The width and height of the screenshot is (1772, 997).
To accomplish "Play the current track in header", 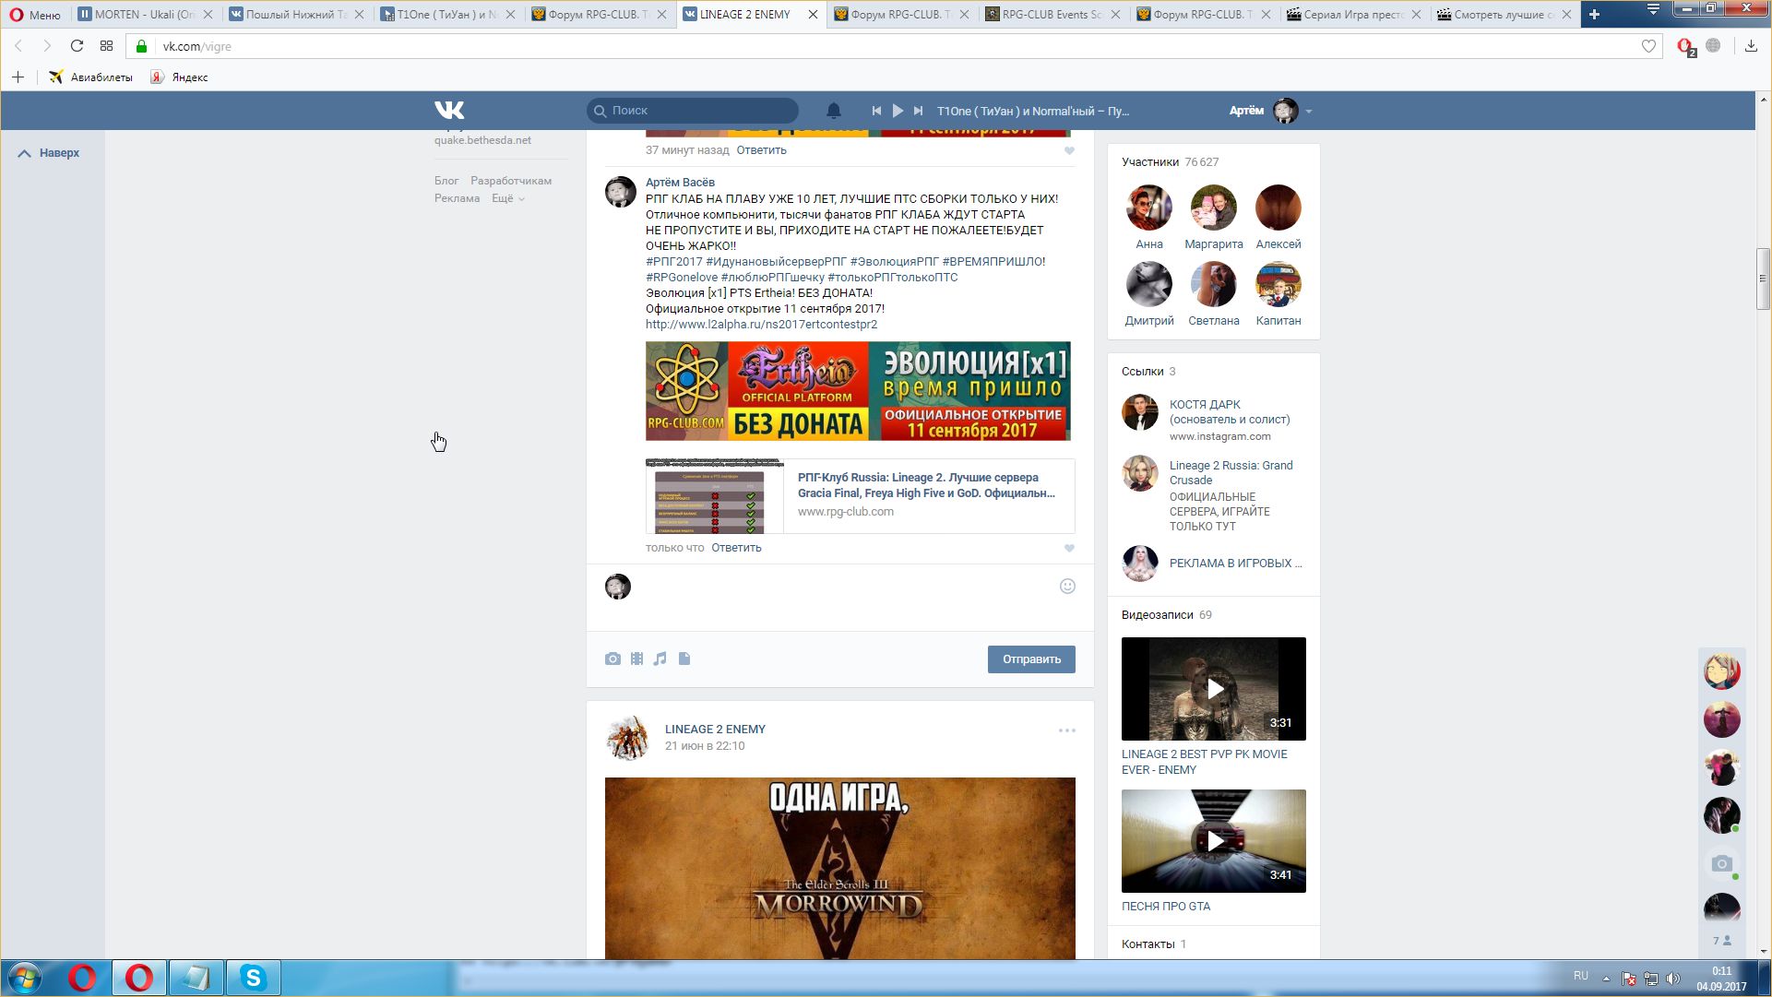I will [898, 111].
